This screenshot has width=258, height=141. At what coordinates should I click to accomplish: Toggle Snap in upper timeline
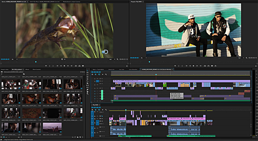[95, 74]
